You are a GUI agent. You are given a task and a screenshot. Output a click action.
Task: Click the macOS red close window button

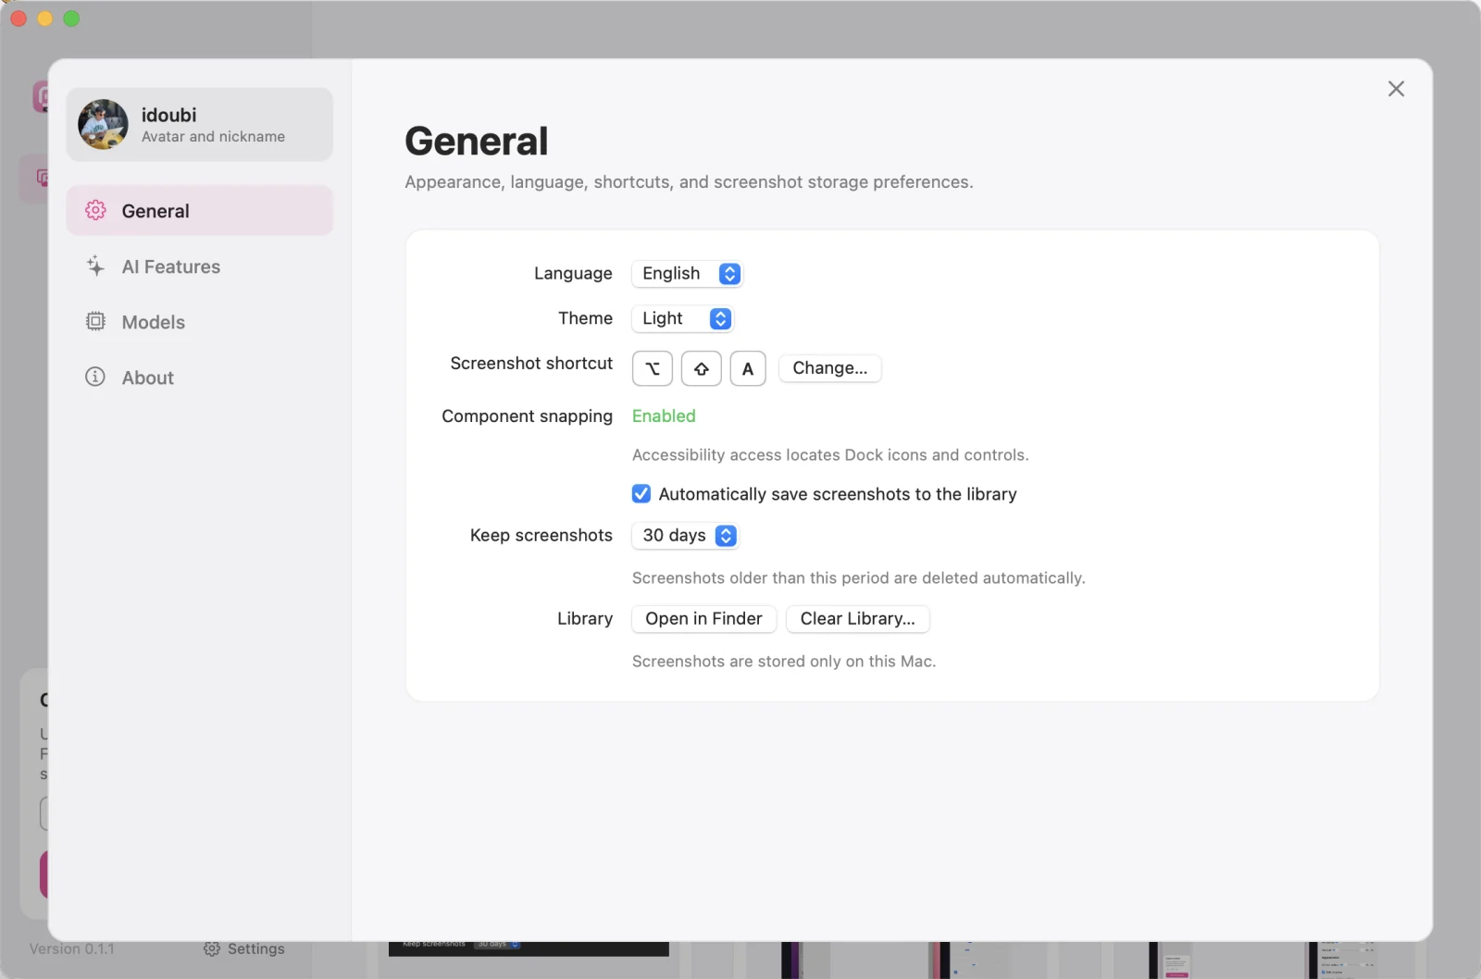(19, 19)
